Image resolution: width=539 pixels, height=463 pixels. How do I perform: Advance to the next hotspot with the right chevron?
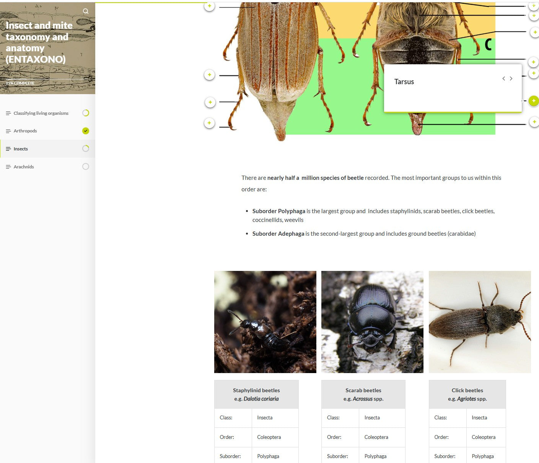(x=511, y=78)
